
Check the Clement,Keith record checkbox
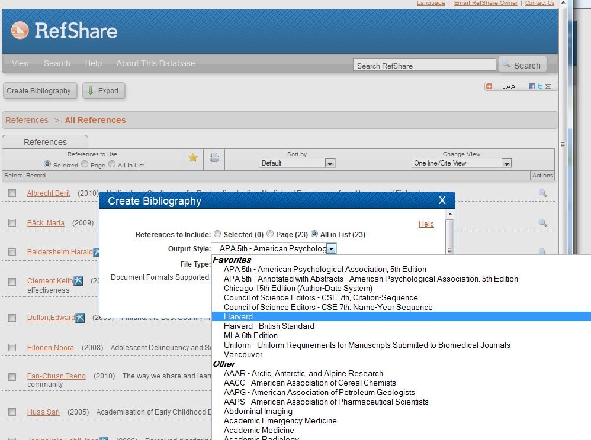(12, 281)
